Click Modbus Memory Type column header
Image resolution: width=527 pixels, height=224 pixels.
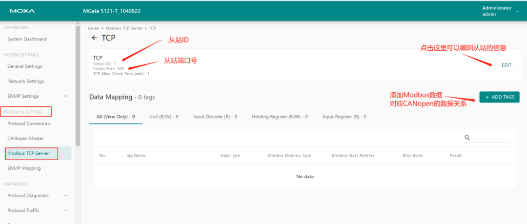tap(289, 155)
